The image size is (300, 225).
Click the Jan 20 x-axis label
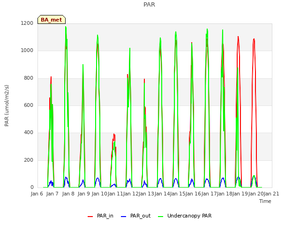[256, 194]
